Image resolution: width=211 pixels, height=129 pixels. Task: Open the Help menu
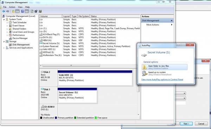coord(27,7)
